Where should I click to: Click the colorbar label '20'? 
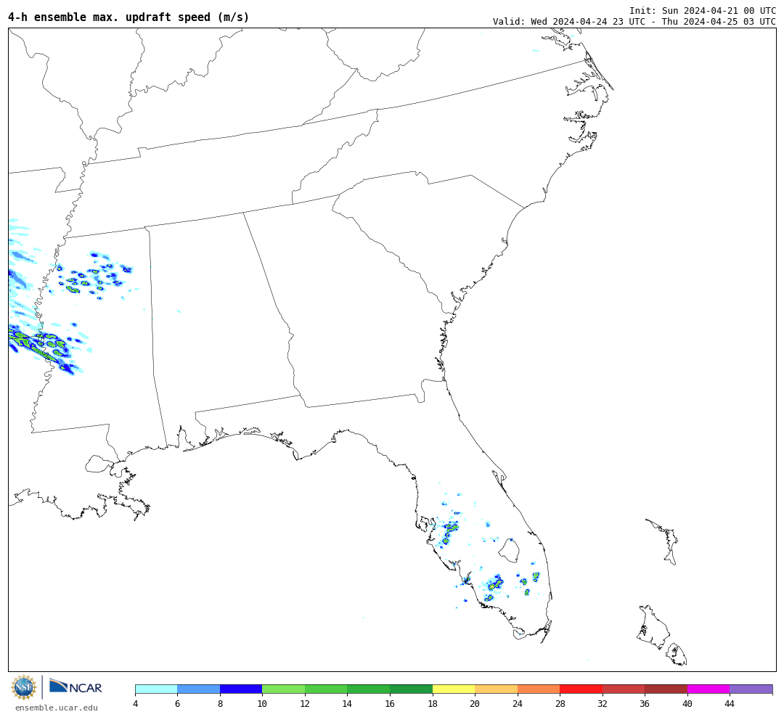click(475, 703)
